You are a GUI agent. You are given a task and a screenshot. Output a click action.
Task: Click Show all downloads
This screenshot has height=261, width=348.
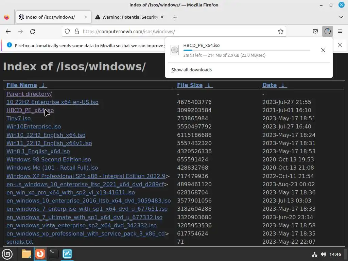coord(192,70)
